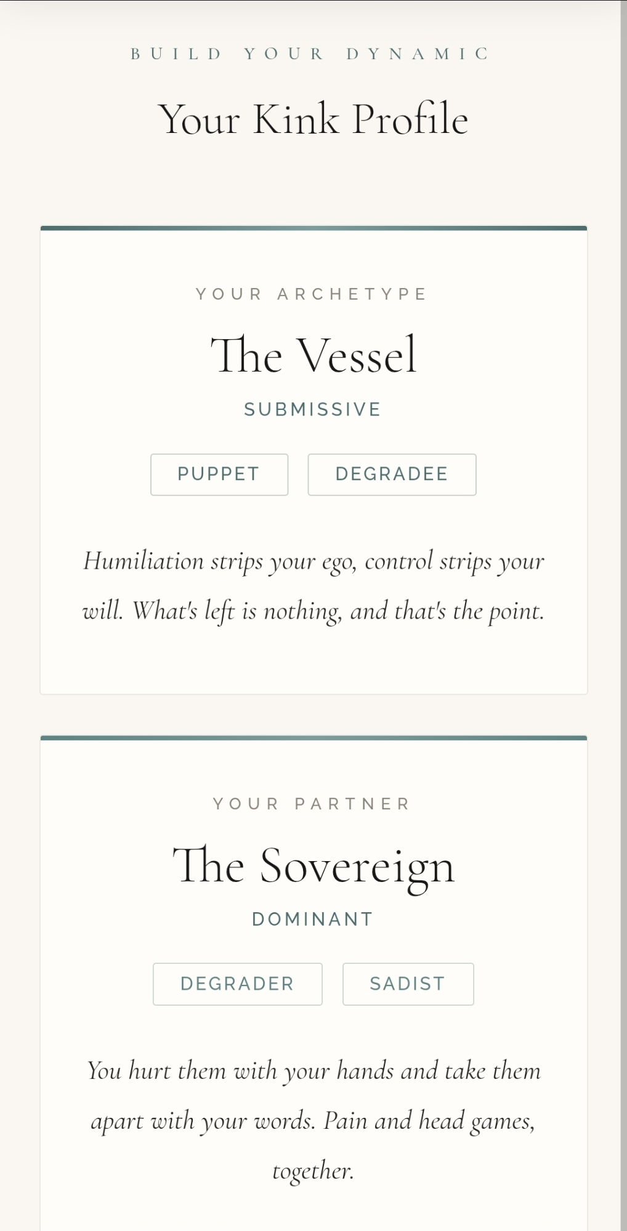Click the final word 'together.' in Sovereign description
627x1231 pixels.
coord(313,1171)
